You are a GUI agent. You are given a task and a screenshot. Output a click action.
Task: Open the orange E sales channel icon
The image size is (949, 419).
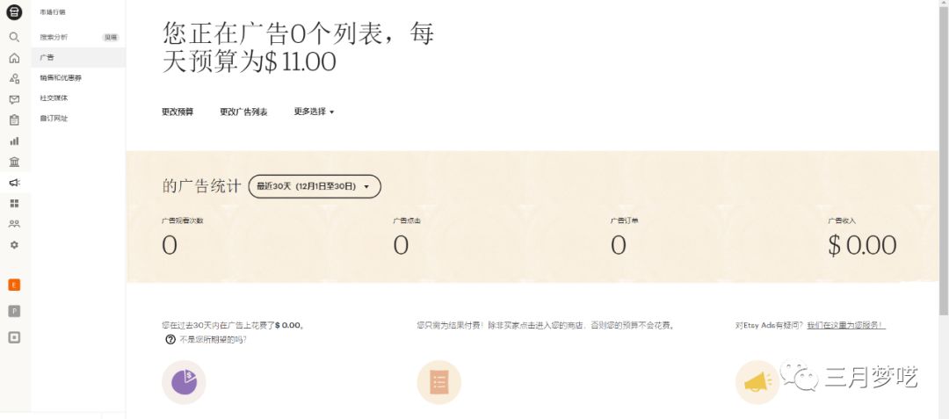coord(14,285)
